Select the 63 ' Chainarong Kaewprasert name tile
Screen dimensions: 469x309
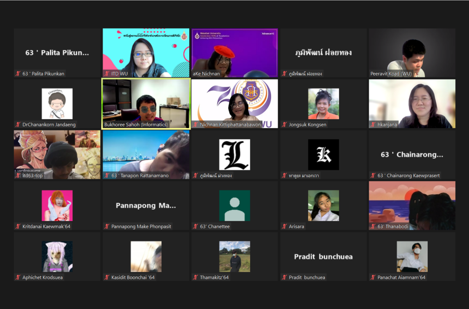tap(412, 155)
